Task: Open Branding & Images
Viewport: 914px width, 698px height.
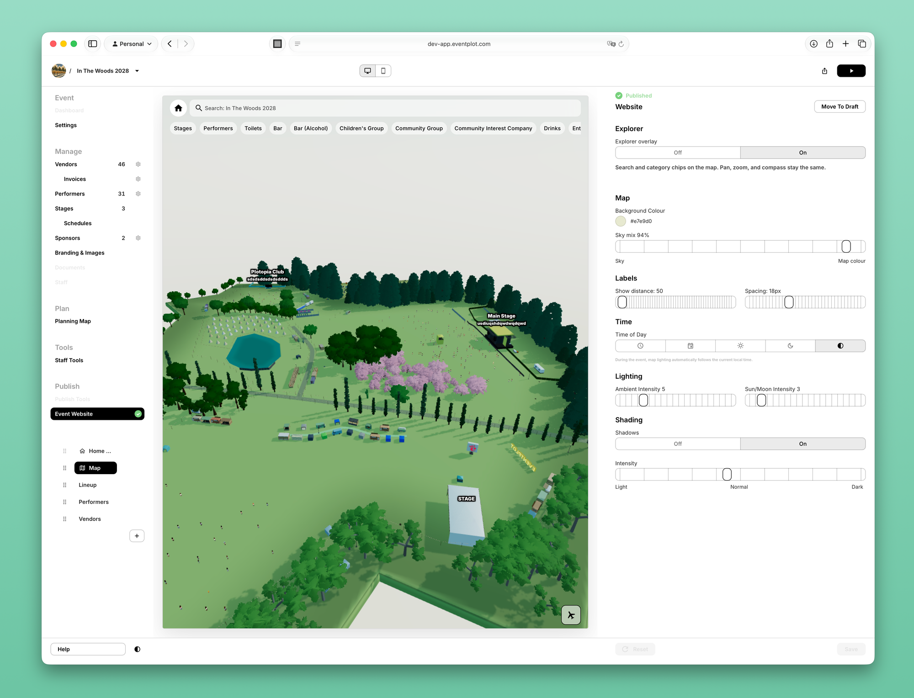Action: (80, 253)
